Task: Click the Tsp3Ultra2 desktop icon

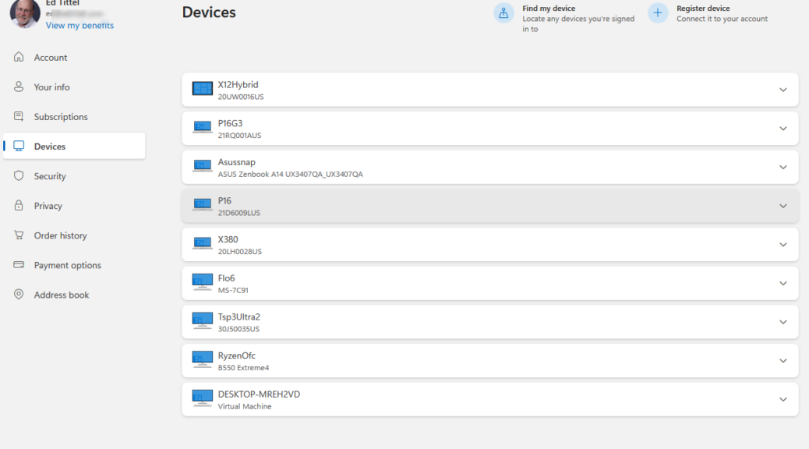Action: click(x=203, y=321)
